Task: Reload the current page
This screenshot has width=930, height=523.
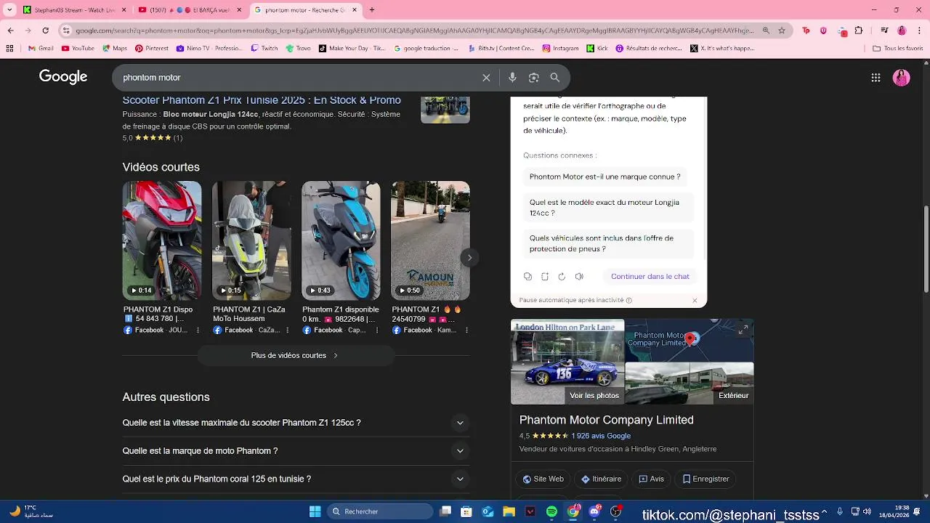Action: (45, 31)
